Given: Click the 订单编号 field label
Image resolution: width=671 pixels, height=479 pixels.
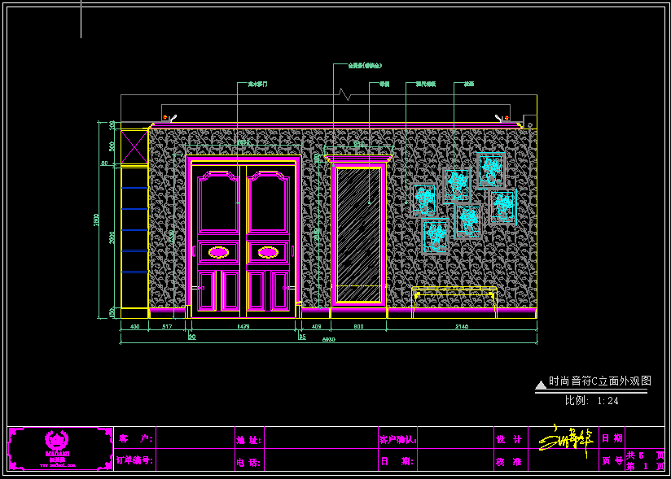Looking at the screenshot, I should coord(134,460).
